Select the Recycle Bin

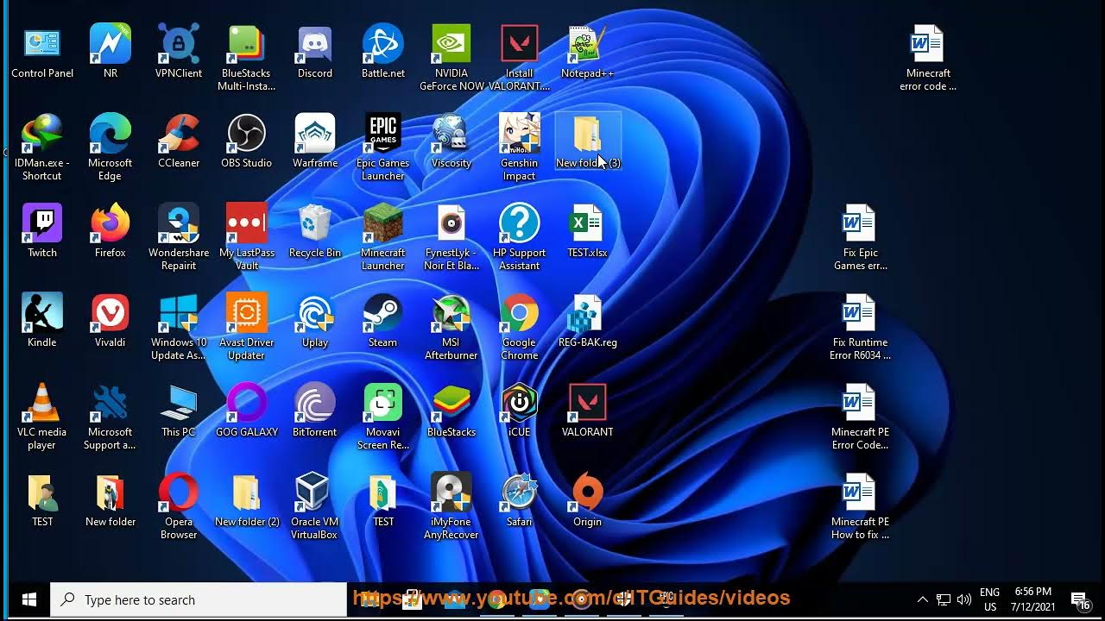315,231
